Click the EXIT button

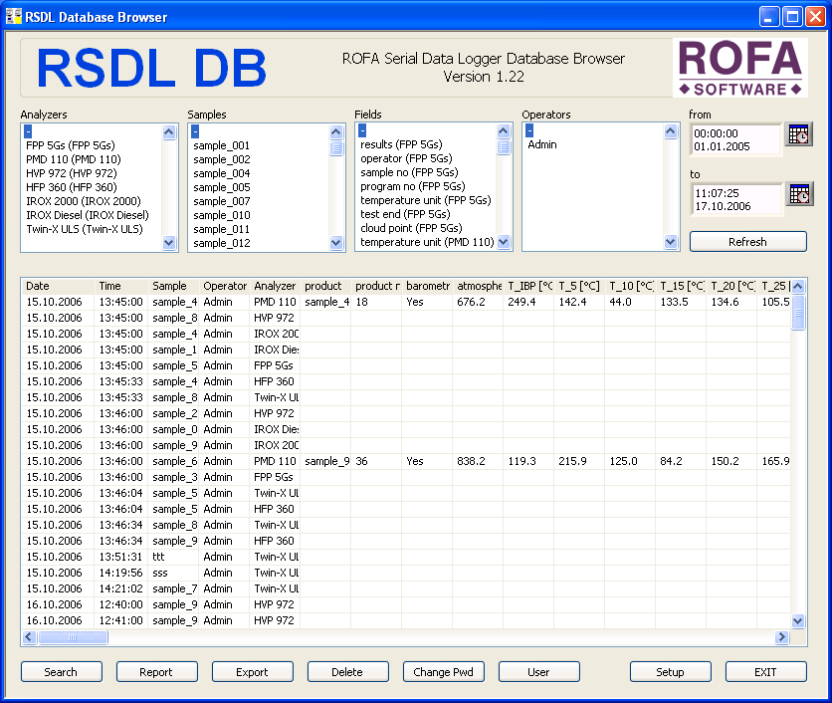tap(765, 672)
